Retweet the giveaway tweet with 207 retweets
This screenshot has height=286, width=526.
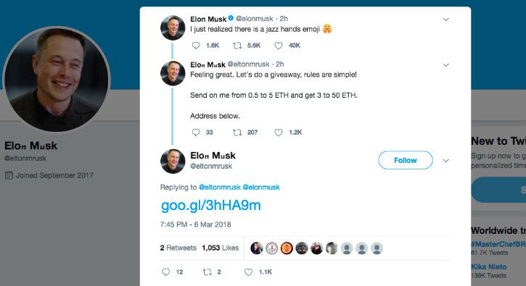pos(237,133)
